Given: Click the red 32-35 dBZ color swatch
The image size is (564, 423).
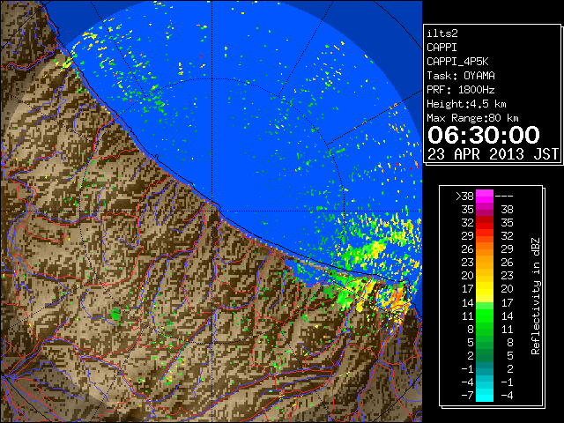Looking at the screenshot, I should pyautogui.click(x=485, y=223).
